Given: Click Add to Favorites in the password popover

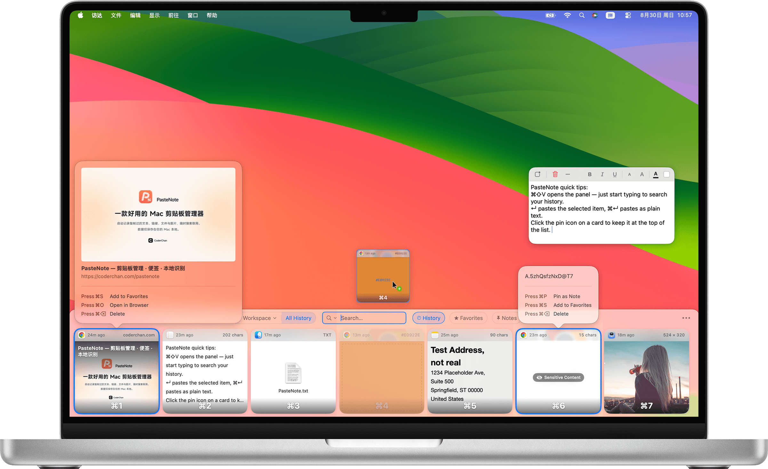Looking at the screenshot, I should click(x=572, y=305).
